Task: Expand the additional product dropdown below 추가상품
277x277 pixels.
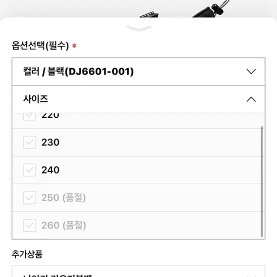Action: [138, 271]
